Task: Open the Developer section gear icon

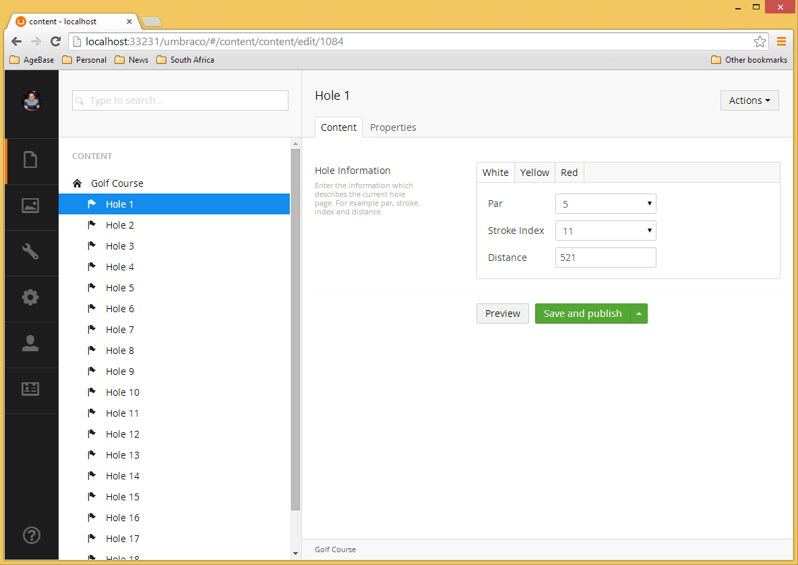Action: (30, 297)
